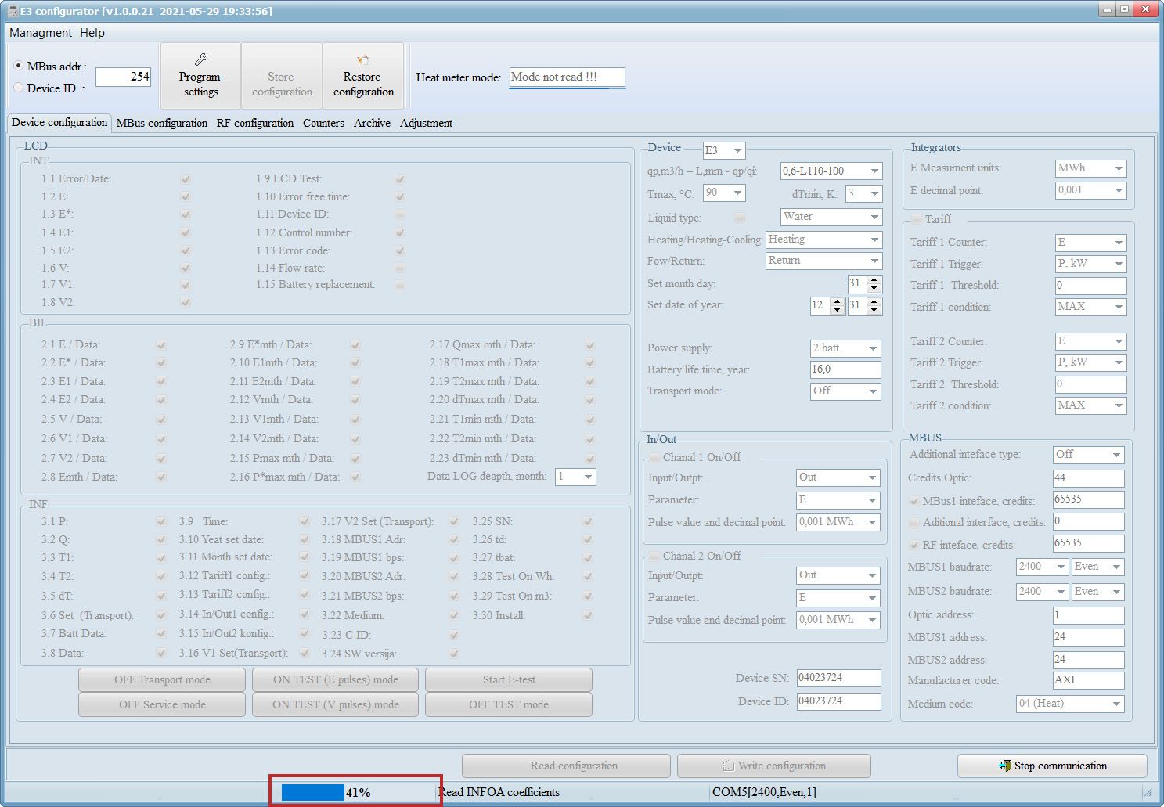1164x807 pixels.
Task: Click the Program settings wrench icon
Action: point(200,59)
